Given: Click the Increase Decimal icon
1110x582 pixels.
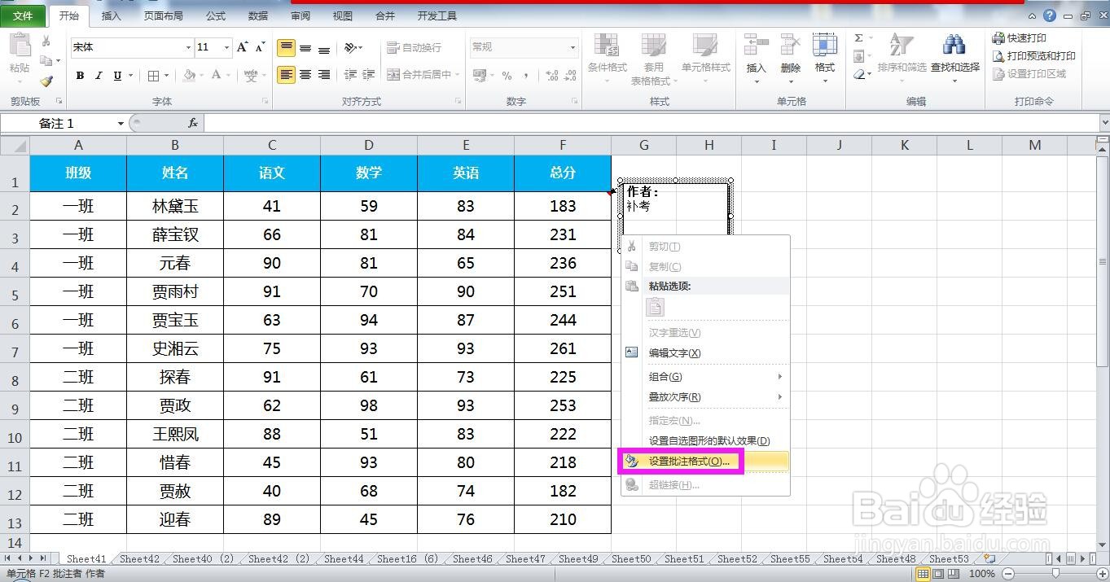Looking at the screenshot, I should (x=551, y=76).
